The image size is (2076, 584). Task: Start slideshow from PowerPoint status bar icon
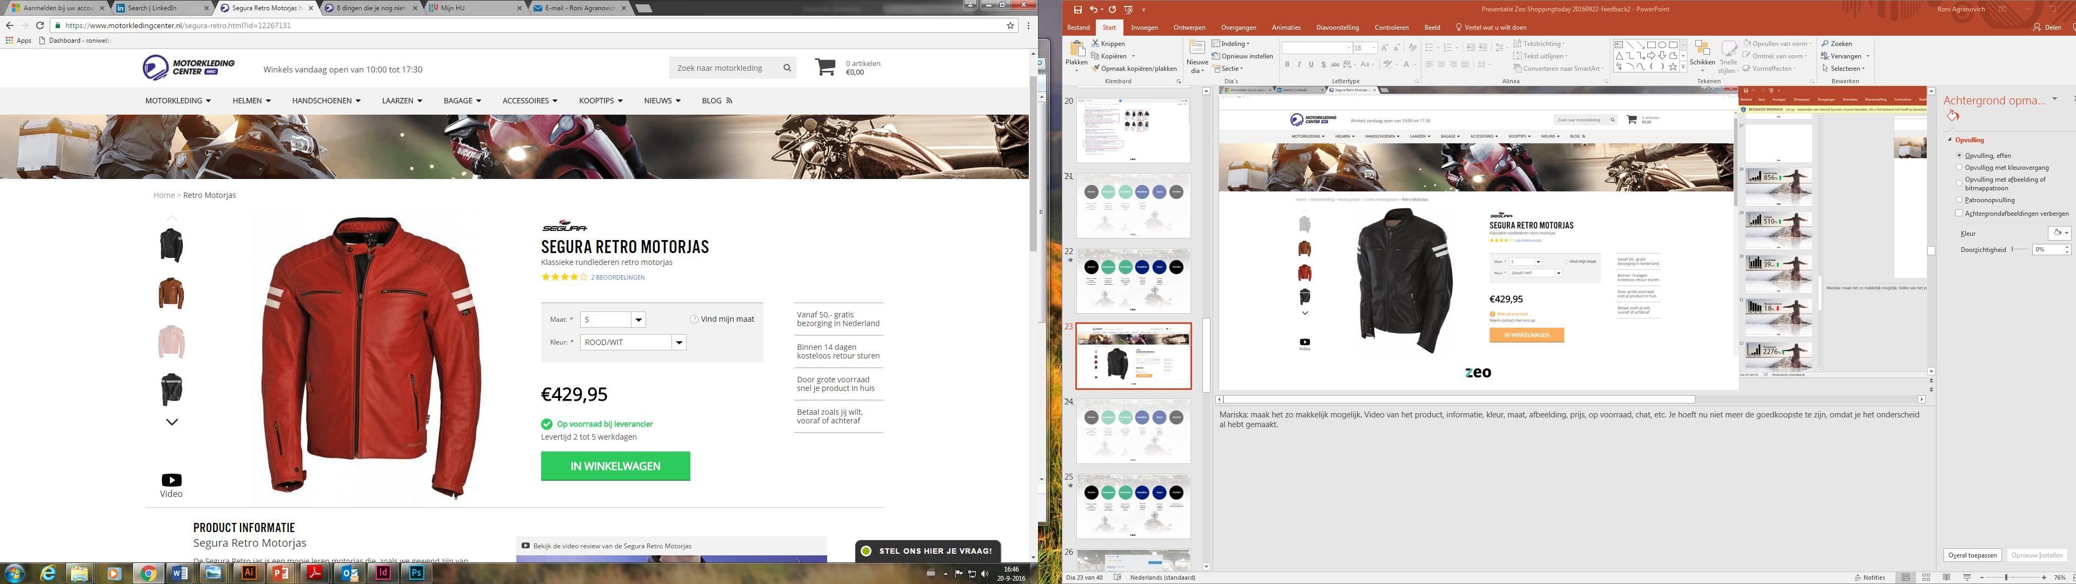[1967, 578]
